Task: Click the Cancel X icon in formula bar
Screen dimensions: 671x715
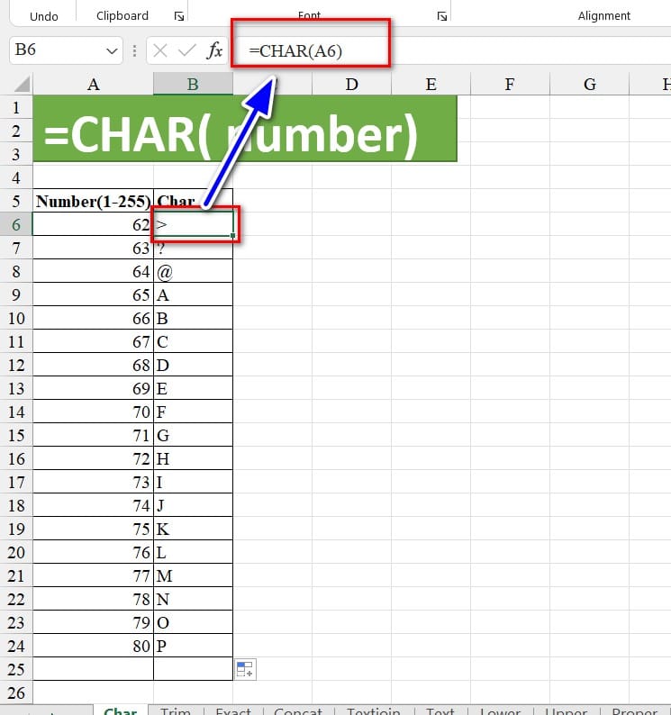Action: point(160,50)
